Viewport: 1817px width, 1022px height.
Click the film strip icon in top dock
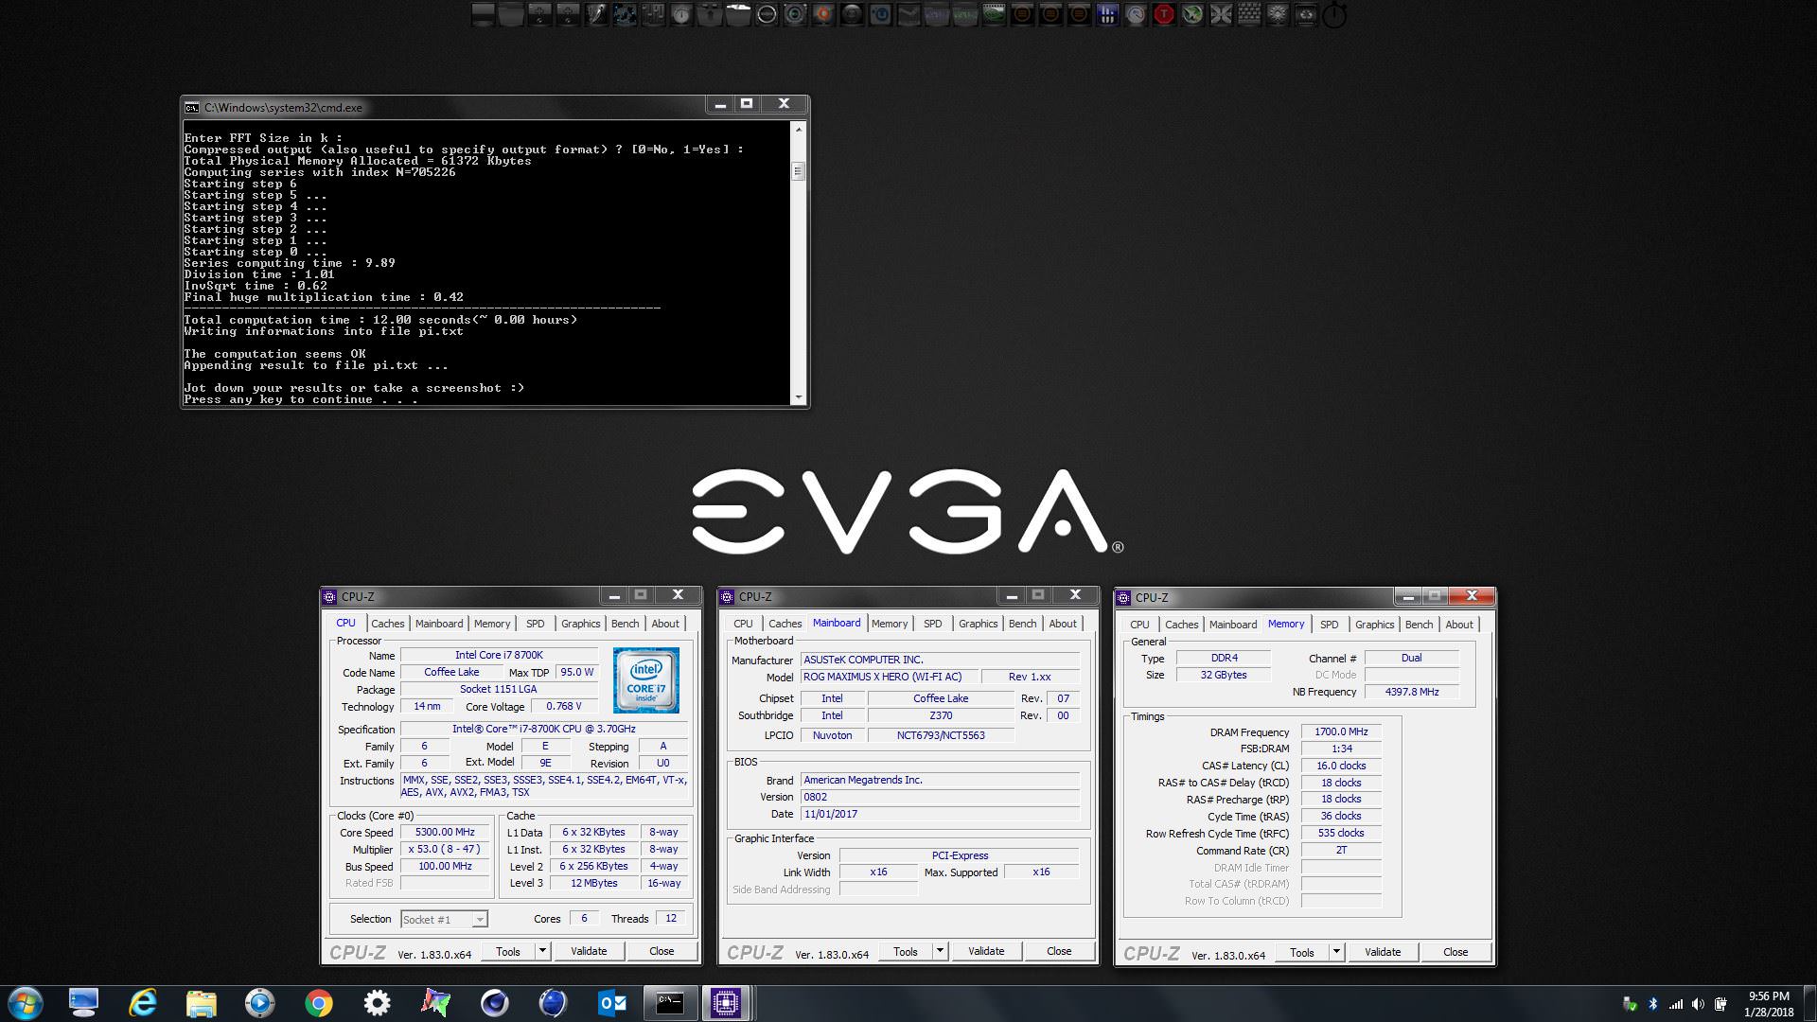[994, 14]
